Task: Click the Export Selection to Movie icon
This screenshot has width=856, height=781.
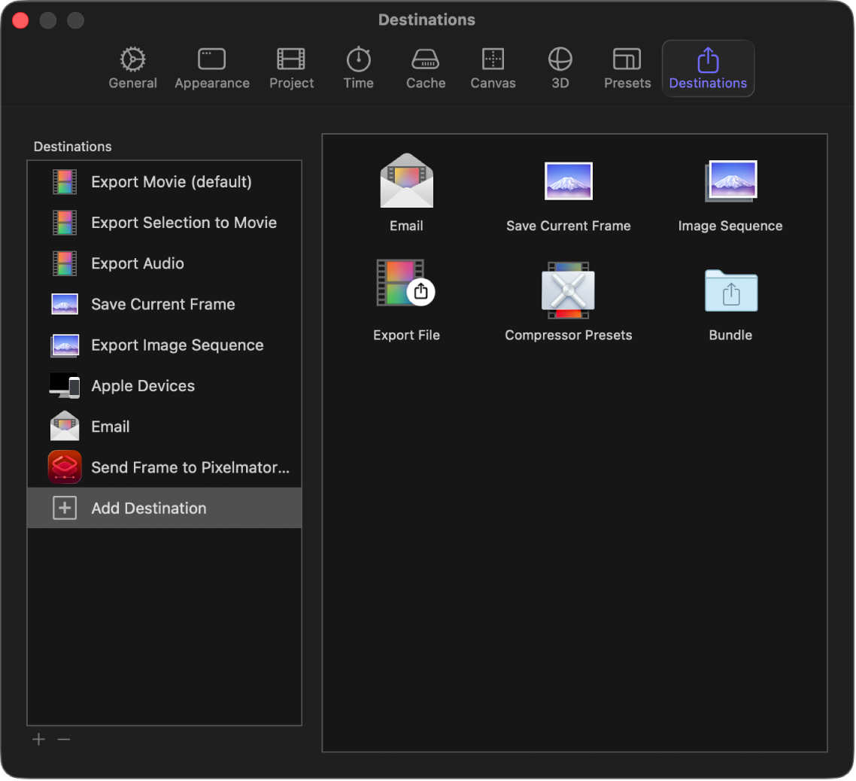Action: 65,223
